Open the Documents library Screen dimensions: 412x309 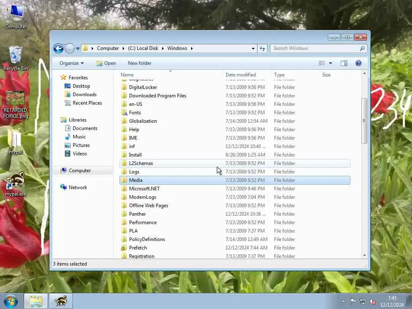(x=85, y=128)
